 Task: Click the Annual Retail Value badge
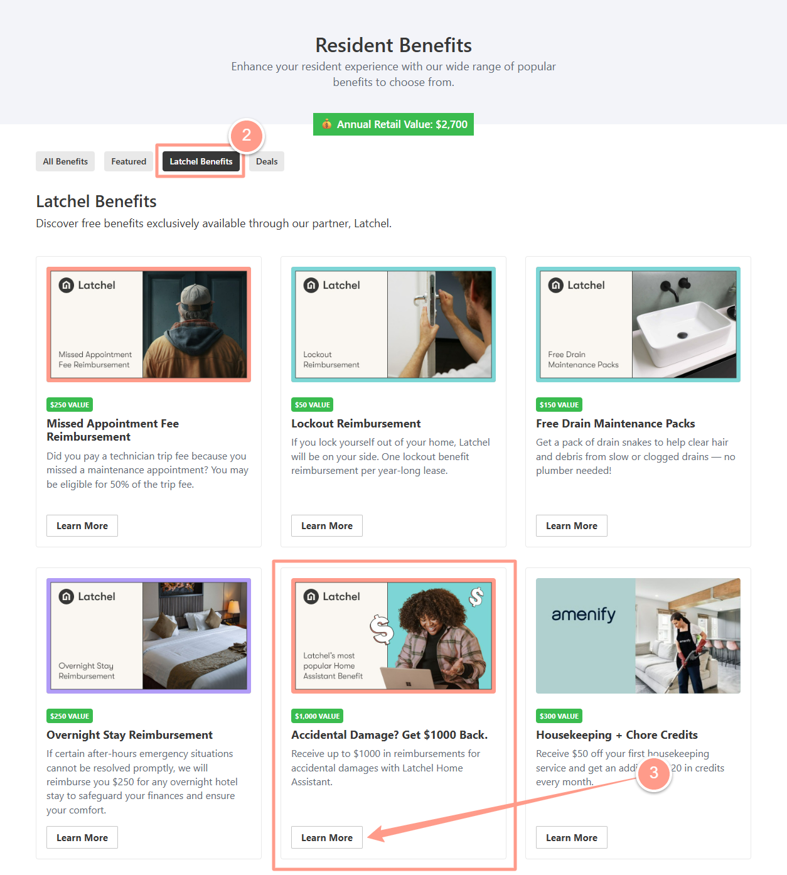pyautogui.click(x=393, y=124)
